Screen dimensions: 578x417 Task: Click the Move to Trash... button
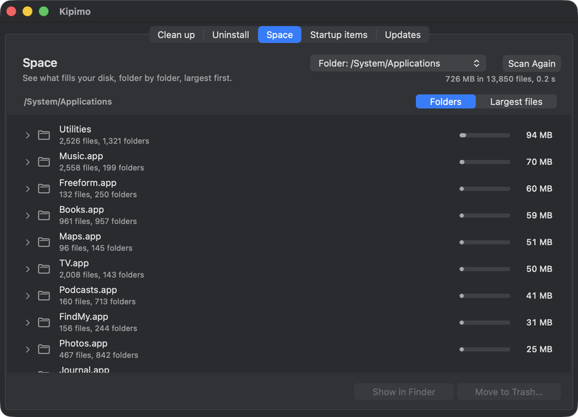509,392
